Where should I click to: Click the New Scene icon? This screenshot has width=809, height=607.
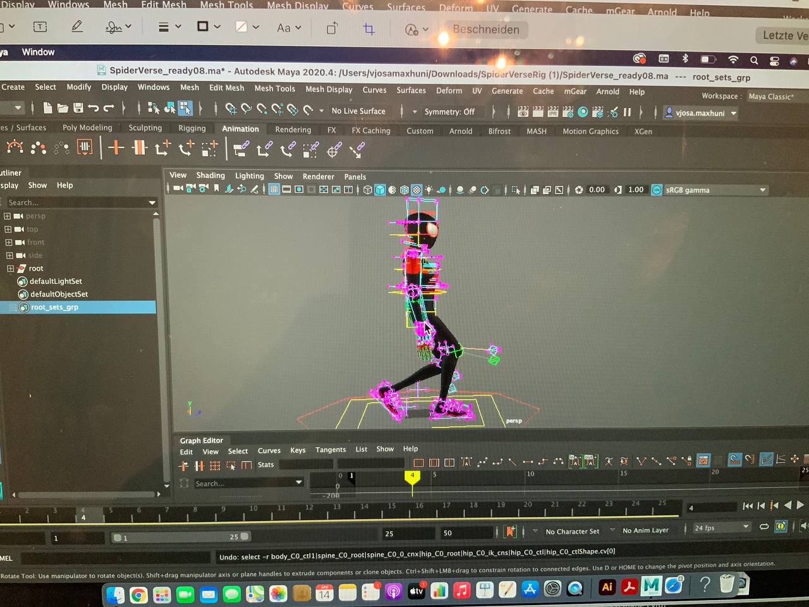pos(47,108)
